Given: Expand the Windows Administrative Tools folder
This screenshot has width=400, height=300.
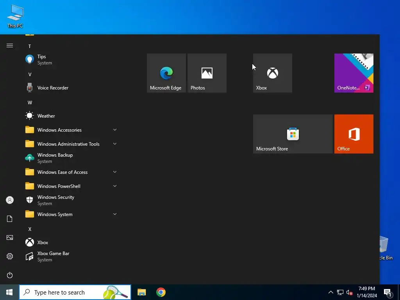Looking at the screenshot, I should click(x=71, y=144).
